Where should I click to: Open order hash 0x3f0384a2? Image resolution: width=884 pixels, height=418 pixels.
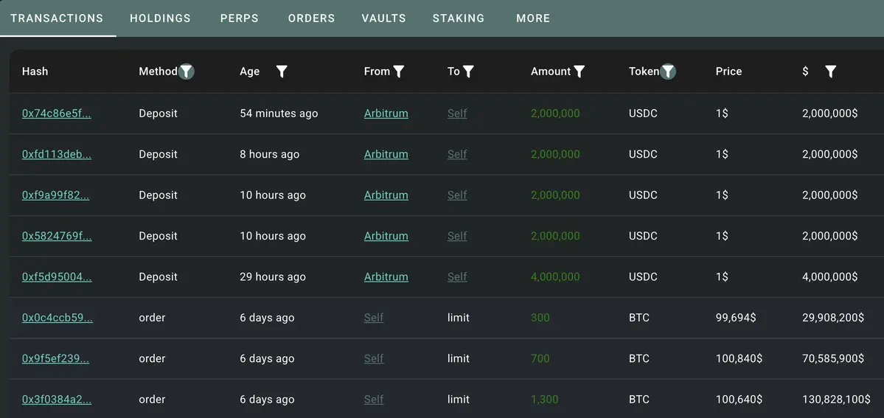[x=57, y=399]
